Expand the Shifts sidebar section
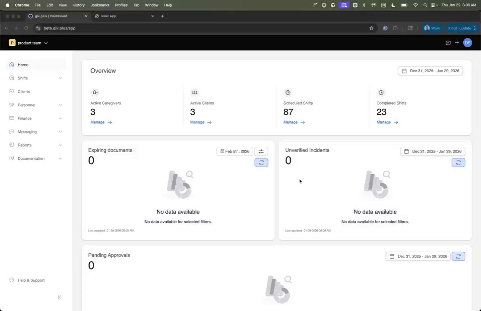 60,78
